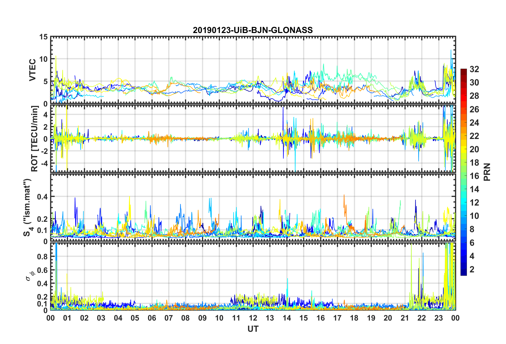506x344 pixels.
Task: Click the plot title 20190123-UiB-BJN-GLONASS
Action: pyautogui.click(x=253, y=30)
